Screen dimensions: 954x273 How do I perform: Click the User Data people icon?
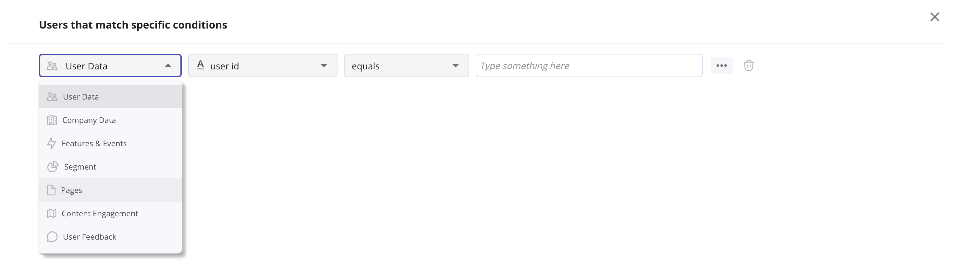pyautogui.click(x=52, y=97)
